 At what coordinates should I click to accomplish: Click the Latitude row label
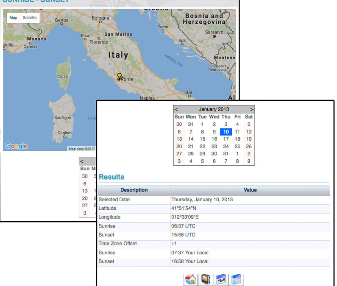coord(107,208)
